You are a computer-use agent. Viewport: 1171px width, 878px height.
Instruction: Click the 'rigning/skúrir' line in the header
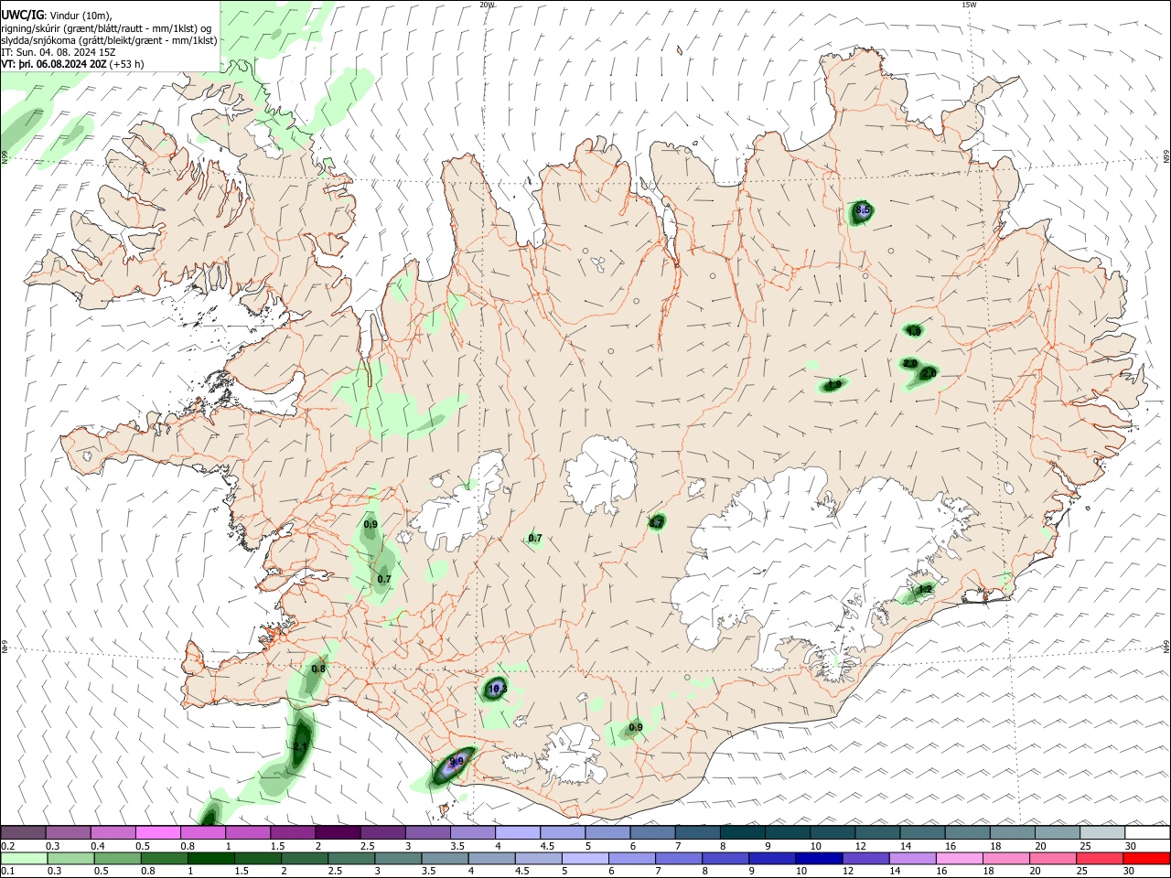pyautogui.click(x=105, y=28)
